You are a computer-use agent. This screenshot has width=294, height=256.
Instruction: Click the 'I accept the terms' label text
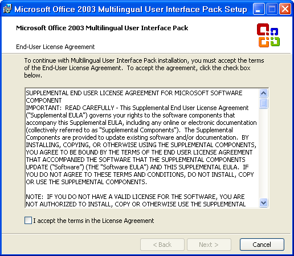[93, 221]
